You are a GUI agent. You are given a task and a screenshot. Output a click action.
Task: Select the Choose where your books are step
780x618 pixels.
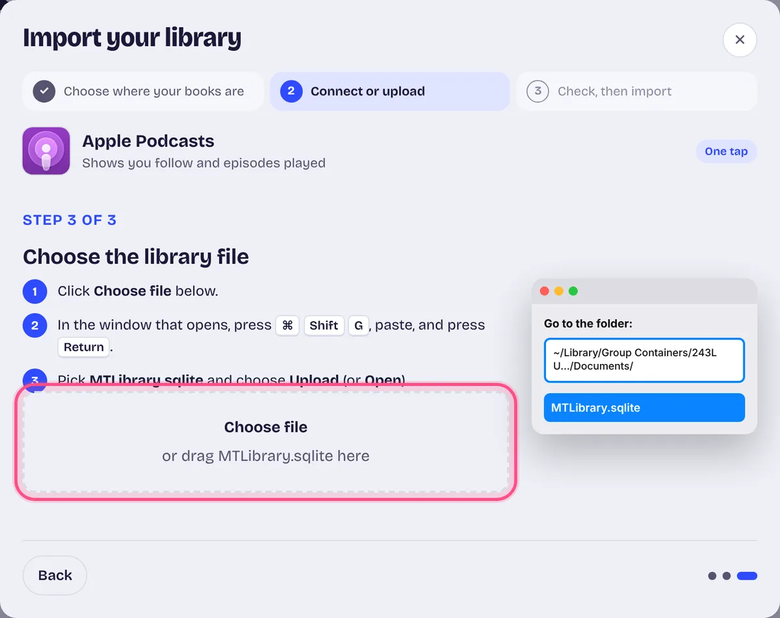[x=142, y=91]
